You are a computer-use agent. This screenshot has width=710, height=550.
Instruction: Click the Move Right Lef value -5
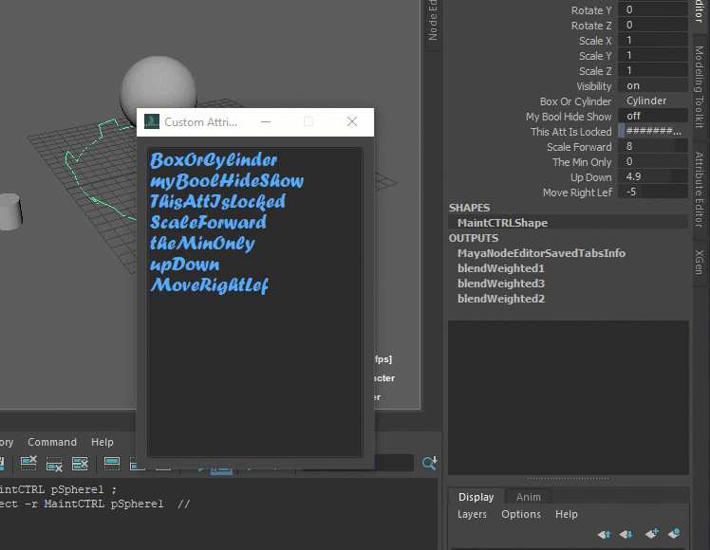(x=653, y=192)
